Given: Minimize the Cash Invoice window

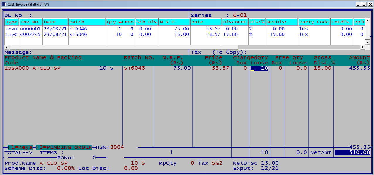Looking at the screenshot, I should click(358, 4).
